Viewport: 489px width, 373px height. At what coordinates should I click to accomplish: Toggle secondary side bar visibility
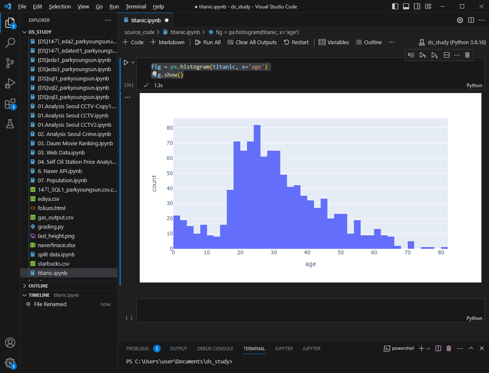pos(417,6)
